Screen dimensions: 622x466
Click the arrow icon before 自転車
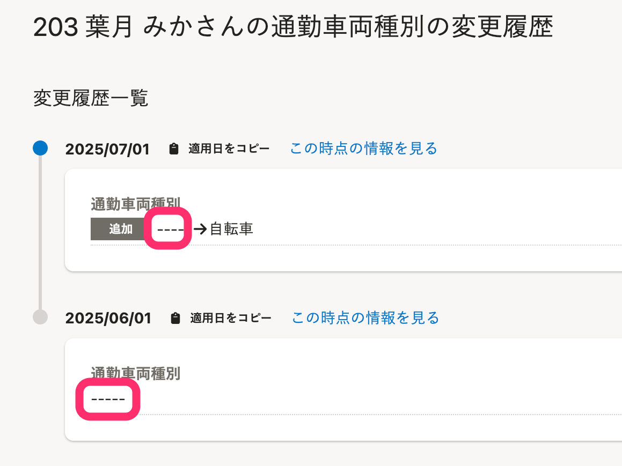pyautogui.click(x=200, y=230)
